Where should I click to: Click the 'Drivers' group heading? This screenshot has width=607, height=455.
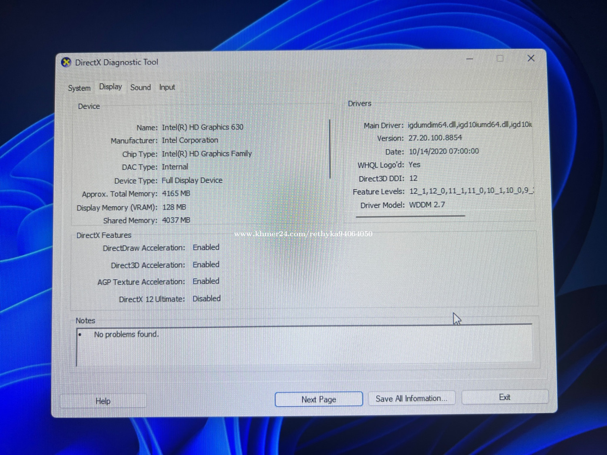click(x=359, y=104)
